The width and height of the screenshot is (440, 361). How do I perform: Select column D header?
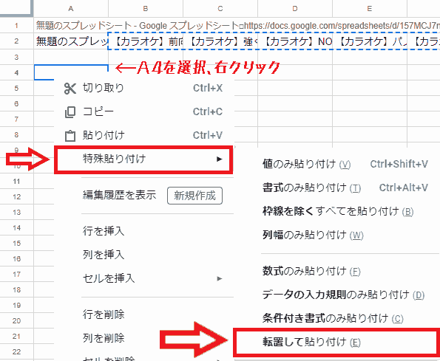pyautogui.click(x=295, y=8)
